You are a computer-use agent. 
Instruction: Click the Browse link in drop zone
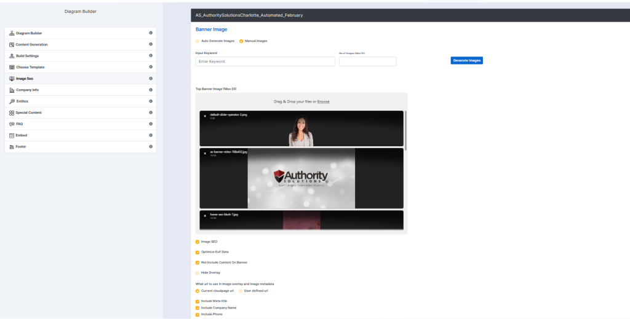(x=323, y=102)
